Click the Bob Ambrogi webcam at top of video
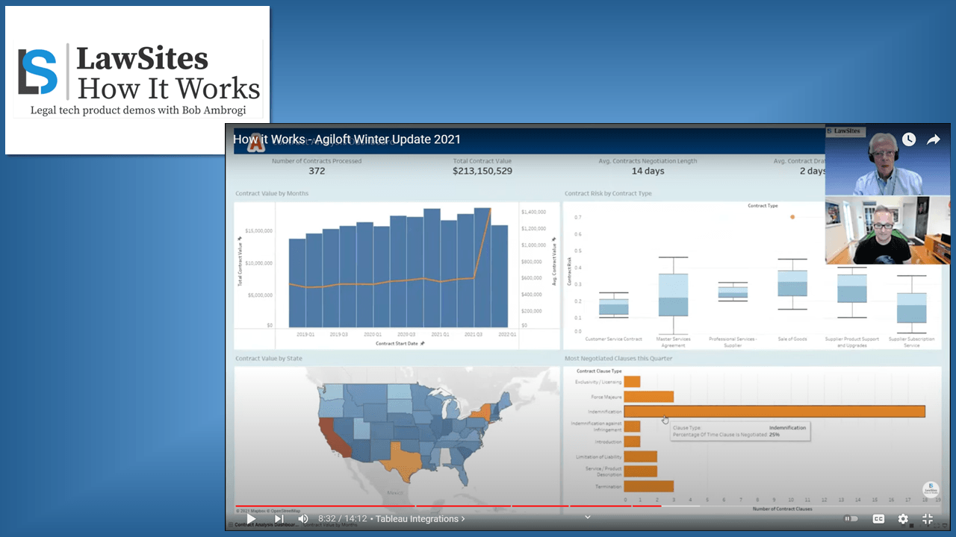 click(887, 160)
